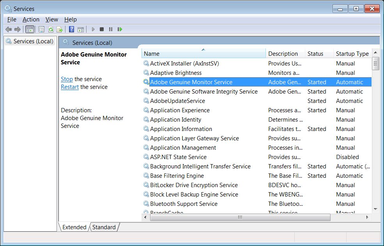Open the Action menu
This screenshot has height=246, width=384.
tap(31, 19)
